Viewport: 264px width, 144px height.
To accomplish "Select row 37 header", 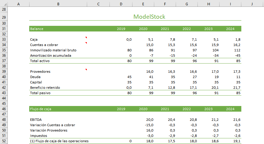I will click(4, 61).
